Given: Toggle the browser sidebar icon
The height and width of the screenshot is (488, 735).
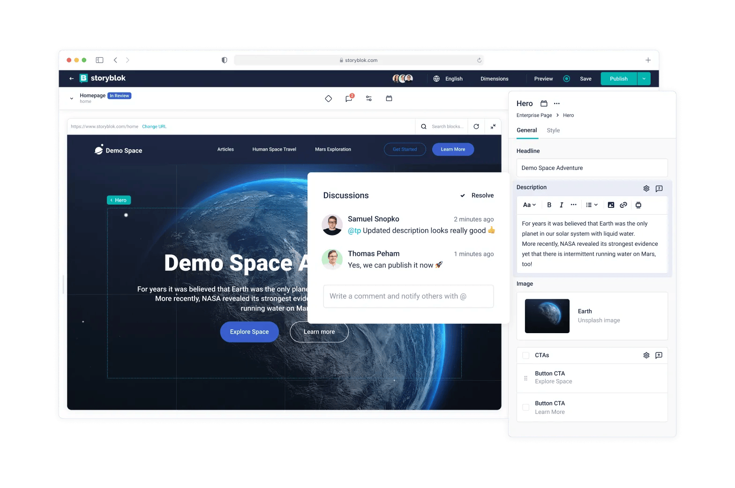Looking at the screenshot, I should [99, 60].
